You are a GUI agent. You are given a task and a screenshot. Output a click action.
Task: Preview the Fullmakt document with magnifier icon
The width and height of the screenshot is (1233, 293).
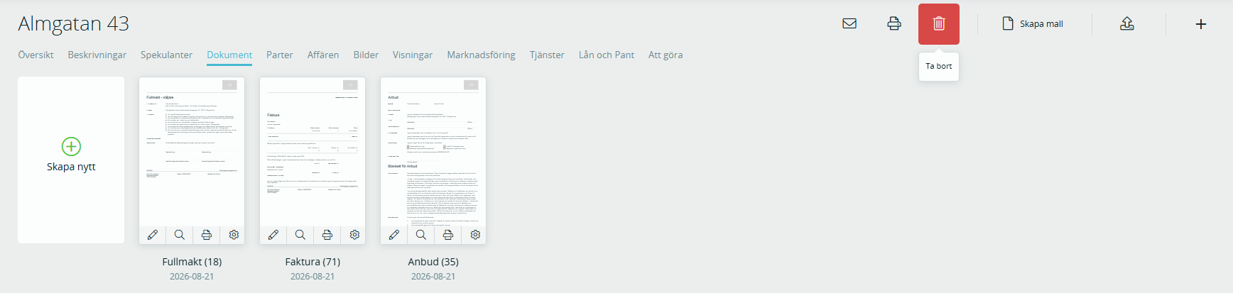coord(180,235)
